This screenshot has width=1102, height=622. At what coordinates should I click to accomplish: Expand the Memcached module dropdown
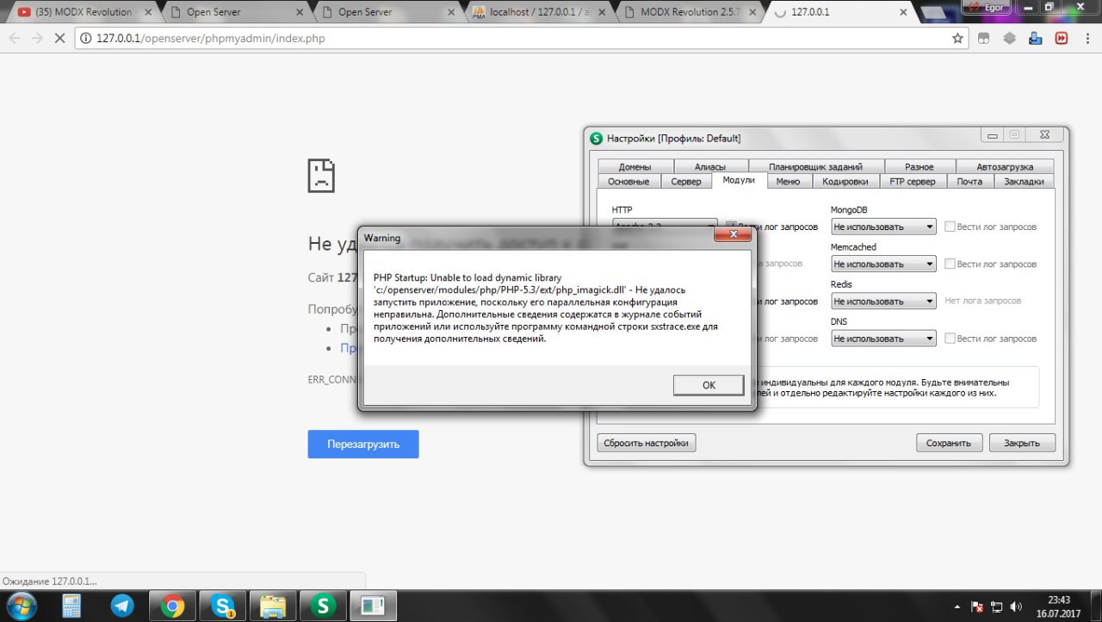[883, 264]
